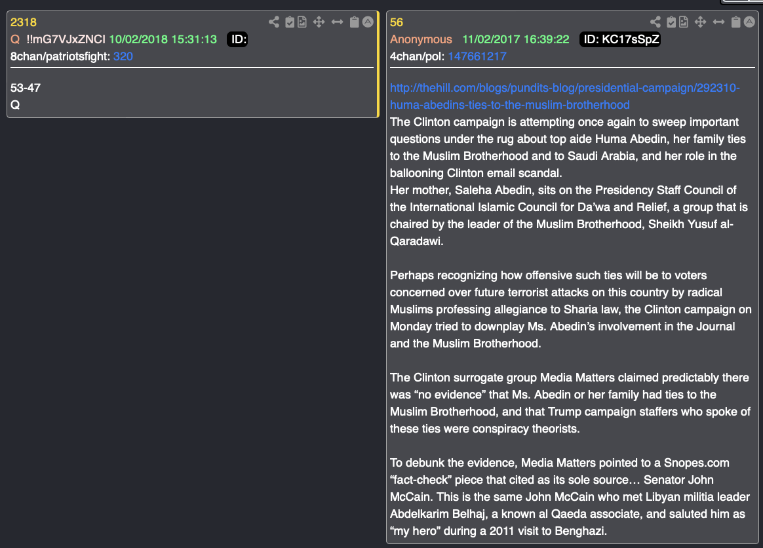Open the 4chan pol thread link 147661217
The image size is (763, 548).
[x=477, y=56]
